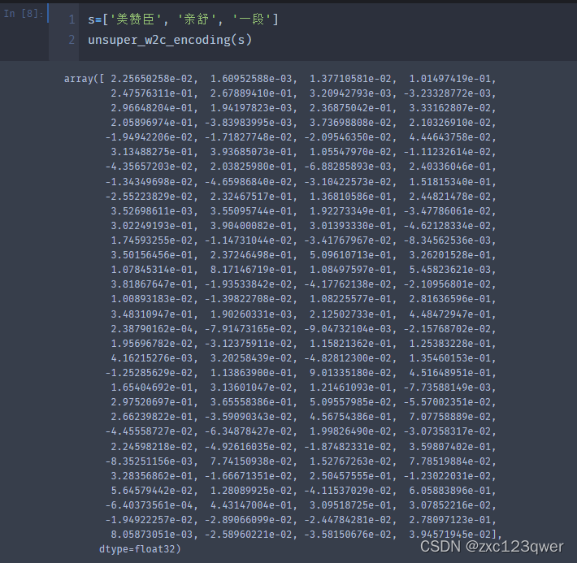577x563 pixels.
Task: Click line number 2 in gutter
Action: click(x=72, y=40)
